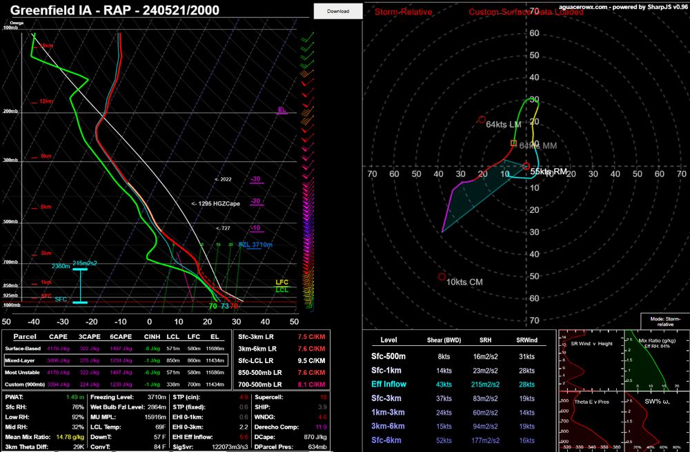This screenshot has height=452, width=690.
Task: Click the Sfc-6km shear value 52kts
Action: pos(444,440)
